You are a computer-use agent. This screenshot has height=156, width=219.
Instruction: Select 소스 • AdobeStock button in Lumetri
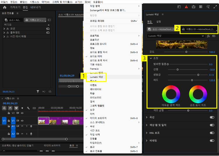pyautogui.click(x=161, y=29)
